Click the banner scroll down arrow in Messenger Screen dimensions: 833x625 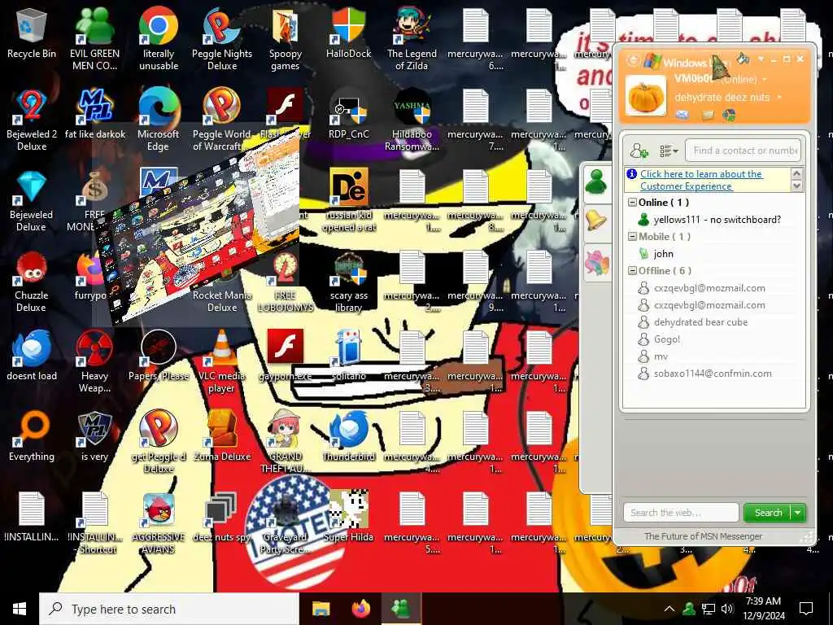point(796,186)
